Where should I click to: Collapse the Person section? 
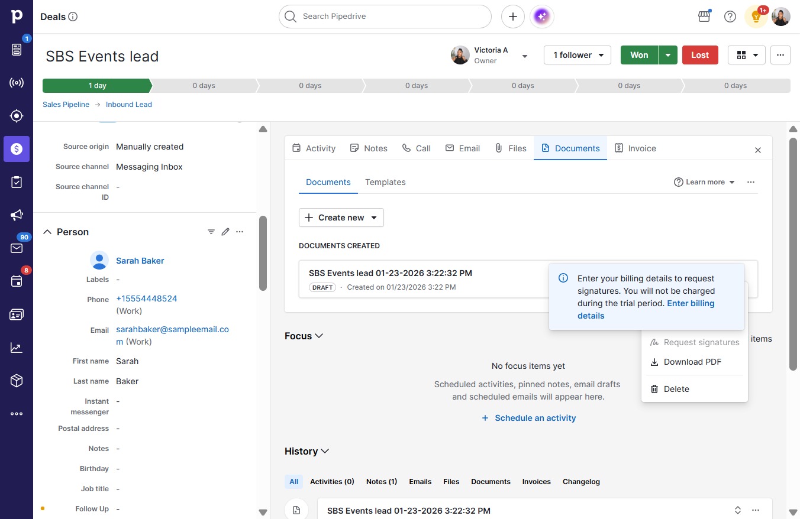coord(47,232)
